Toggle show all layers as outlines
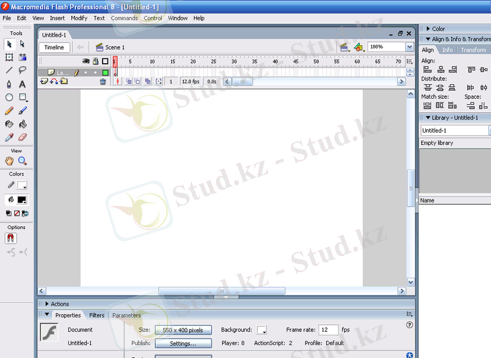491x358 pixels. coord(105,61)
